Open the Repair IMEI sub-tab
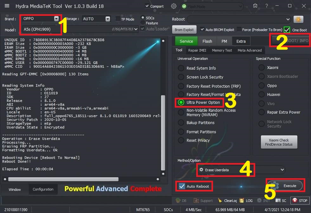 pos(197,50)
